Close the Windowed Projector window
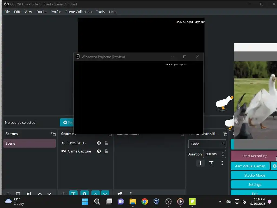The height and width of the screenshot is (208, 277). click(197, 57)
